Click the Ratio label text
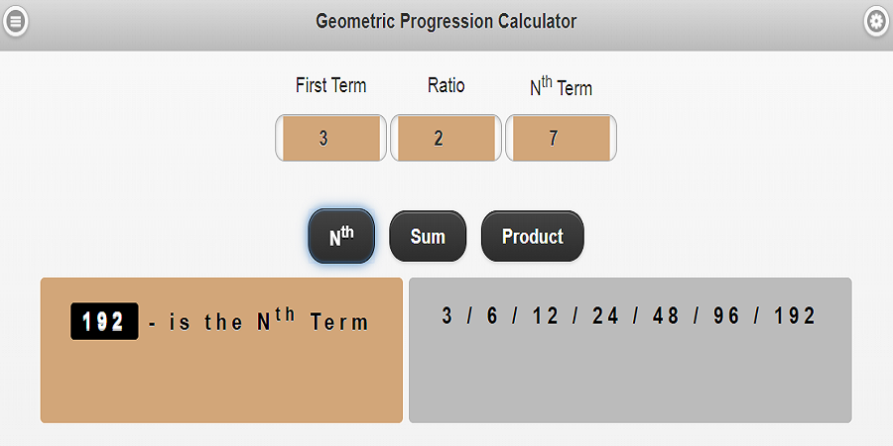Viewport: 893px width, 446px height. (x=446, y=85)
